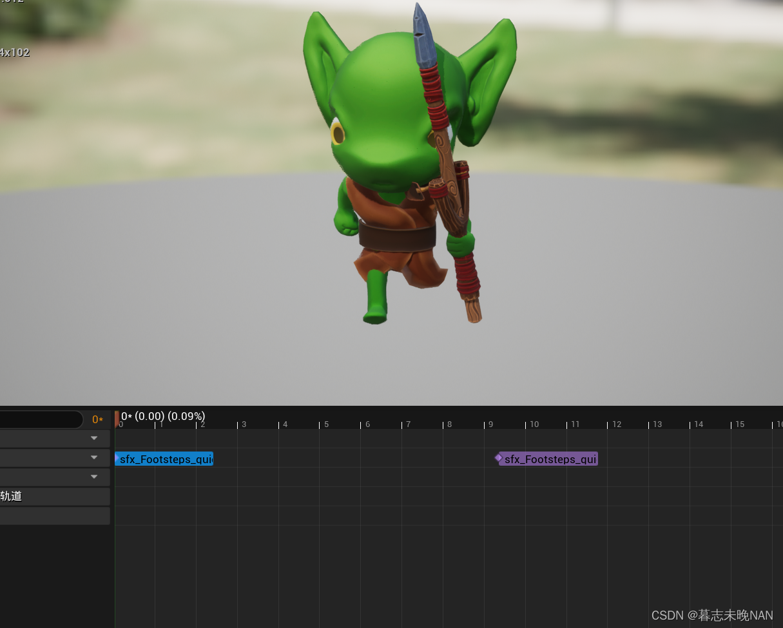This screenshot has height=628, width=783.
Task: Open dropdown arrow on row just above 轨道
Action: click(94, 477)
